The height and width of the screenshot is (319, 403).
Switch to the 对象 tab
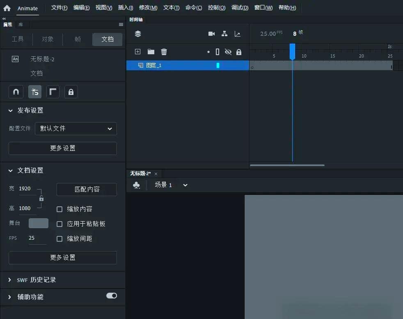tap(47, 39)
